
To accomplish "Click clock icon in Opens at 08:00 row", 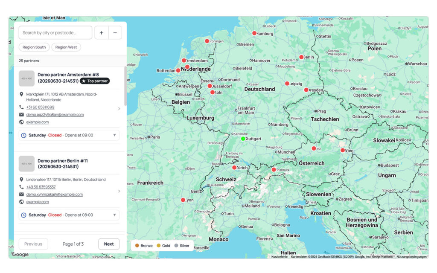I will [x=24, y=215].
